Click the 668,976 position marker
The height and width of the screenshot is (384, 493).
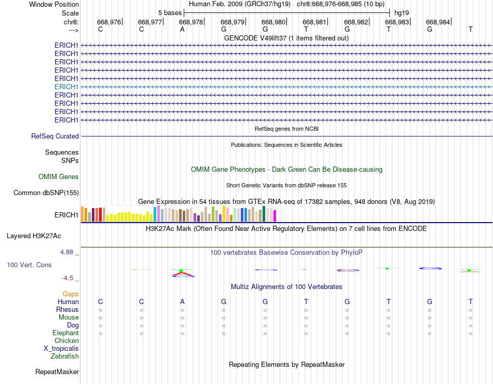(x=109, y=22)
